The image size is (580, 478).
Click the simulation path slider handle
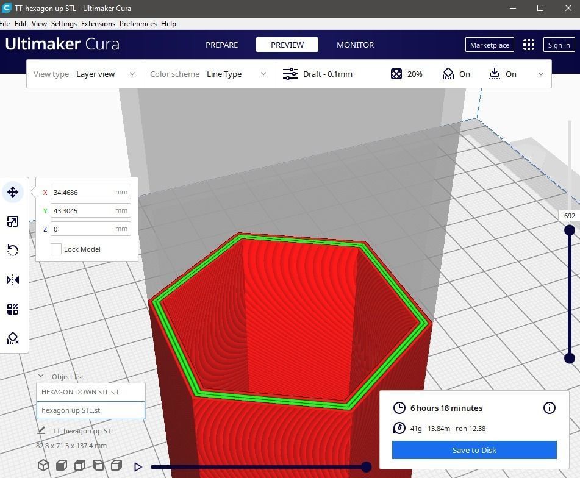[x=366, y=467]
